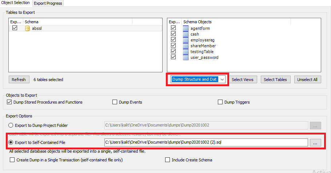Click the Select Tables button
331x173 pixels.
coord(275,80)
